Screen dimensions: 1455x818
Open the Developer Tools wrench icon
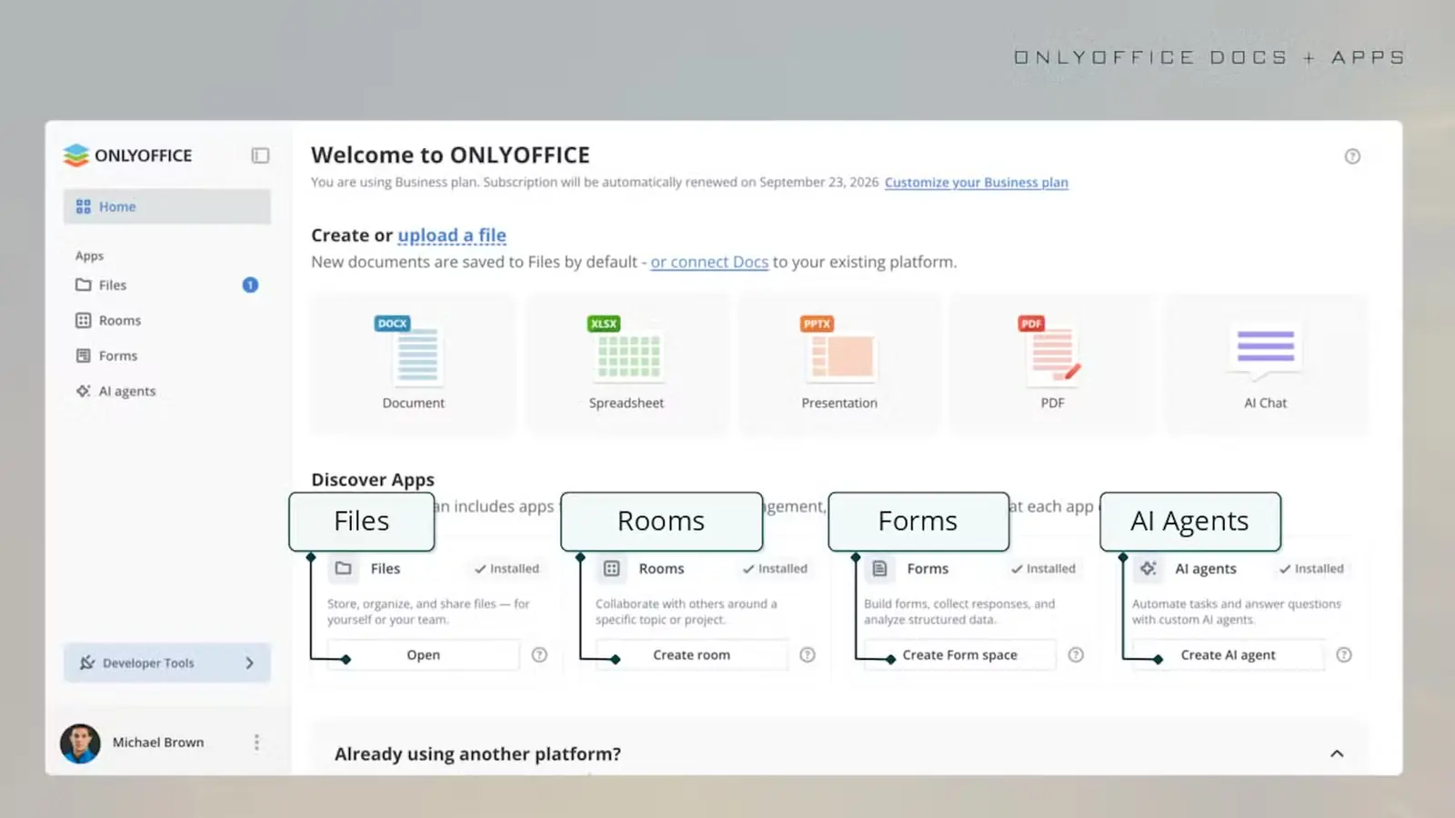87,663
